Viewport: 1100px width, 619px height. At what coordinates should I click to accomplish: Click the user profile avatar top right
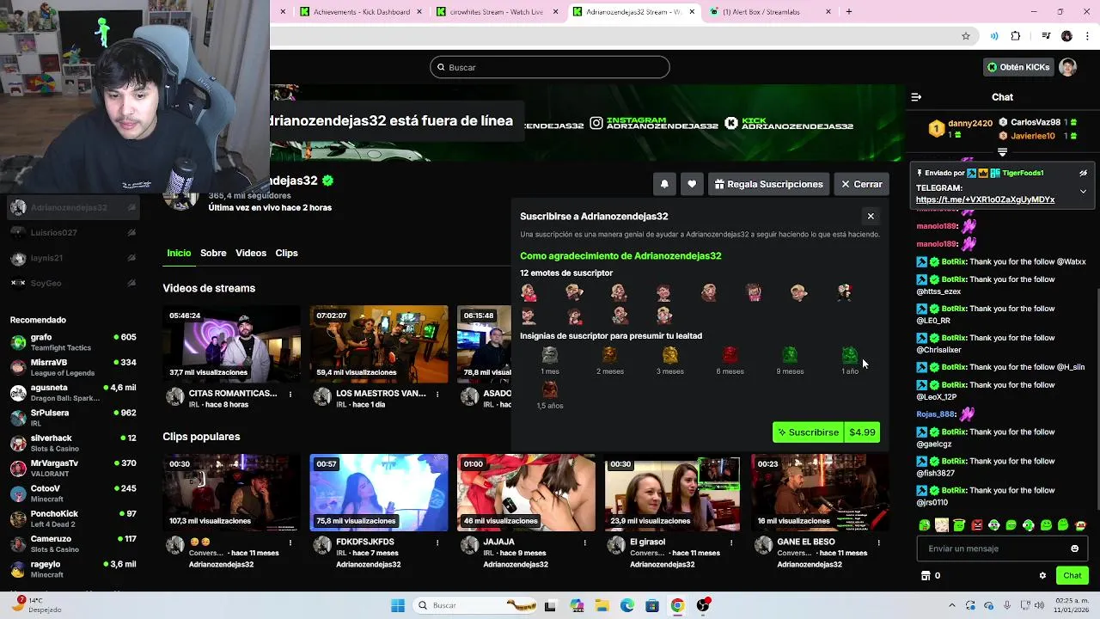[x=1067, y=67]
